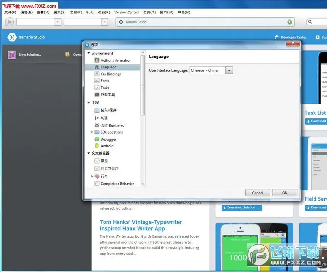The image size is (327, 272).
Task: Click the options tree scrollbar thumb
Action: click(x=143, y=85)
